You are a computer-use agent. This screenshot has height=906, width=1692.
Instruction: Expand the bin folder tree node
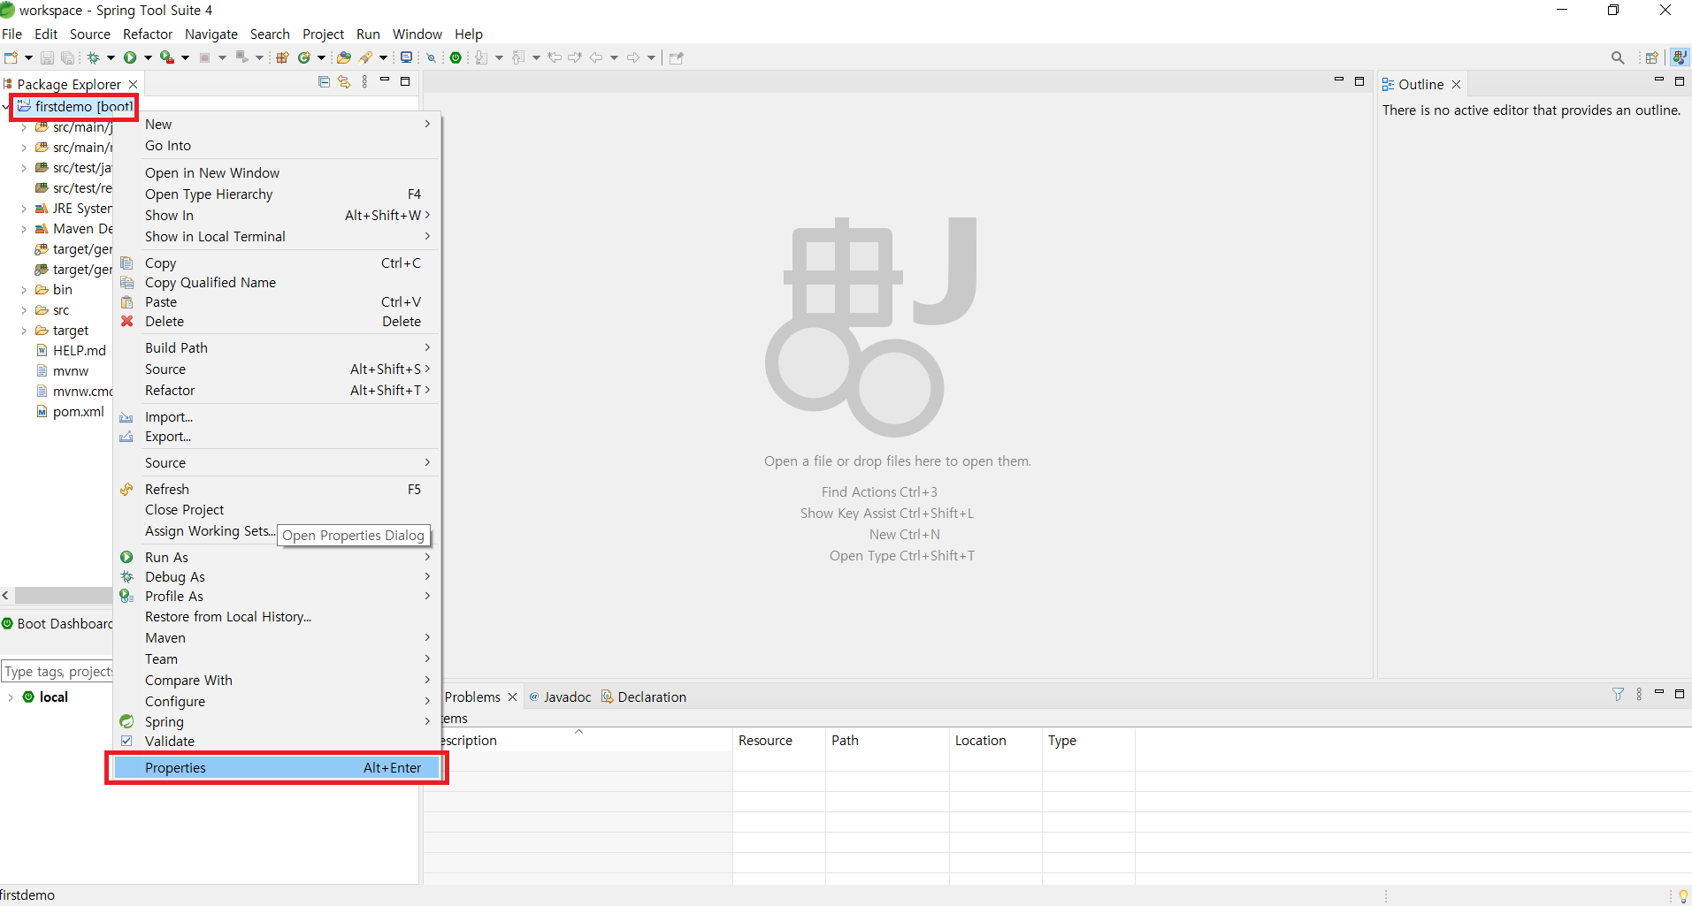(x=24, y=290)
